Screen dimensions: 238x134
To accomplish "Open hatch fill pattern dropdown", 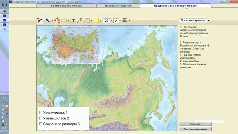I will (x=91, y=20).
